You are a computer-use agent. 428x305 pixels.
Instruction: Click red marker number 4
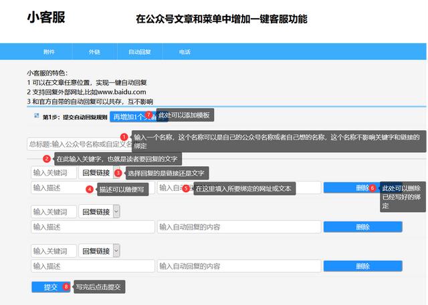tap(90, 189)
